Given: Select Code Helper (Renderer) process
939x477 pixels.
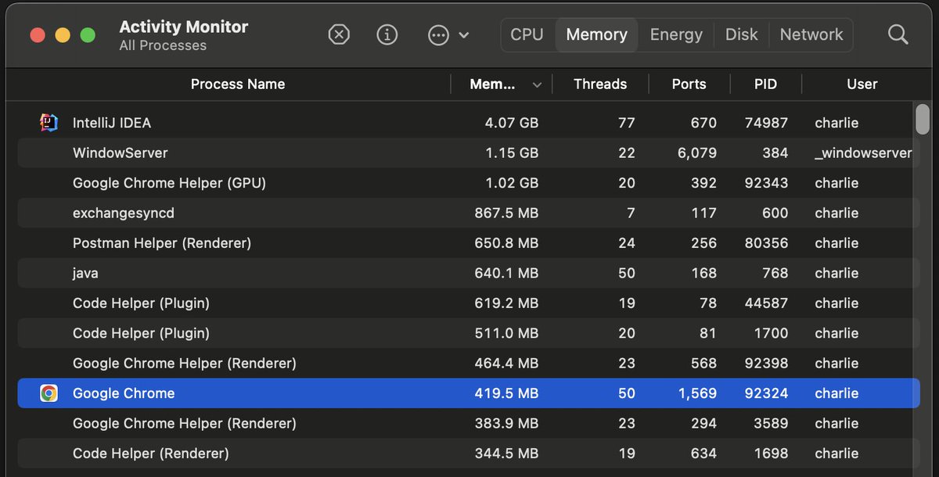Looking at the screenshot, I should click(468, 454).
